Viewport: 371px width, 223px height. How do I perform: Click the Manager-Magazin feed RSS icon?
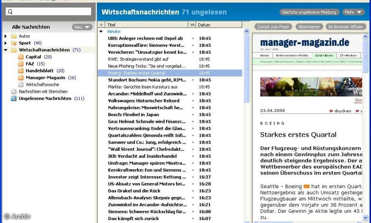point(21,78)
